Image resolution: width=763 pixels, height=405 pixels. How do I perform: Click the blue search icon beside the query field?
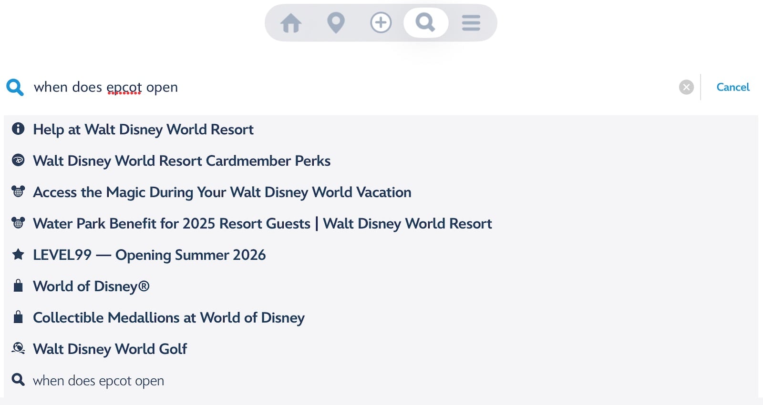[15, 87]
